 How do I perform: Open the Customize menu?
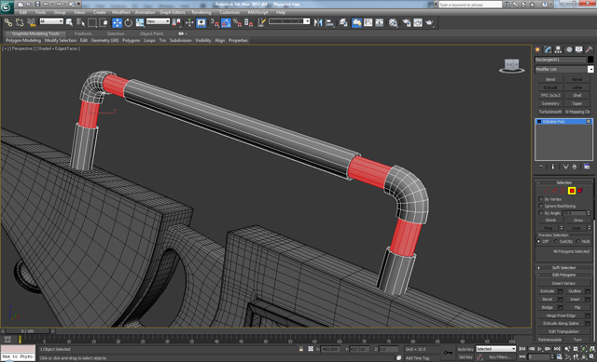pos(229,12)
